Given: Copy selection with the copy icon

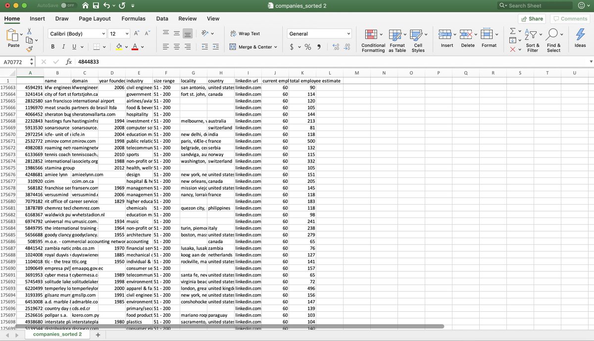Looking at the screenshot, I should point(29,40).
